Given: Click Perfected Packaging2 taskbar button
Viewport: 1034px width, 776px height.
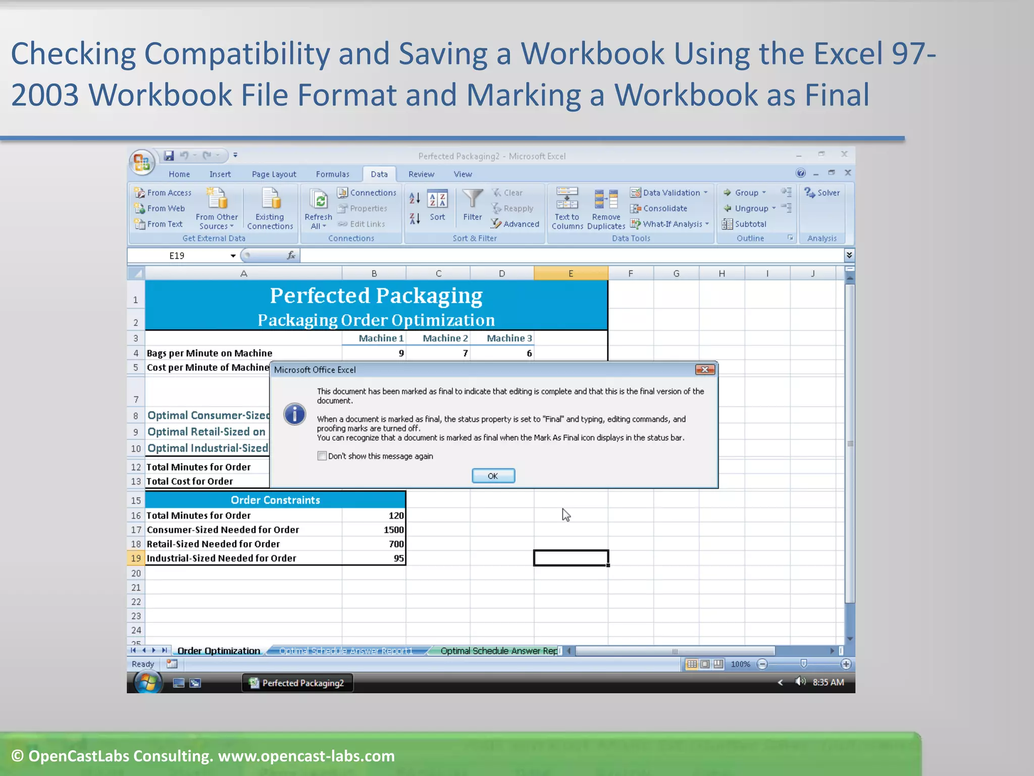Looking at the screenshot, I should click(x=297, y=683).
